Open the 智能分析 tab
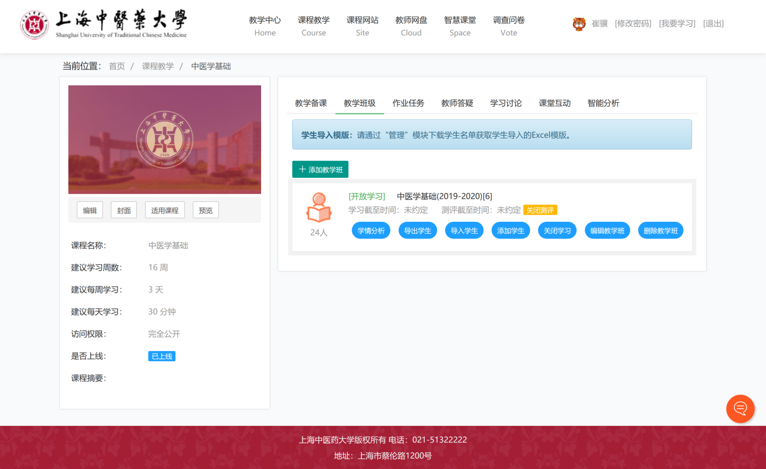 coord(603,103)
